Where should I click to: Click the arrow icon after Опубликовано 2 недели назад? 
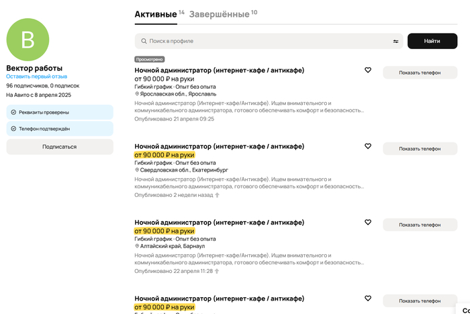217,195
